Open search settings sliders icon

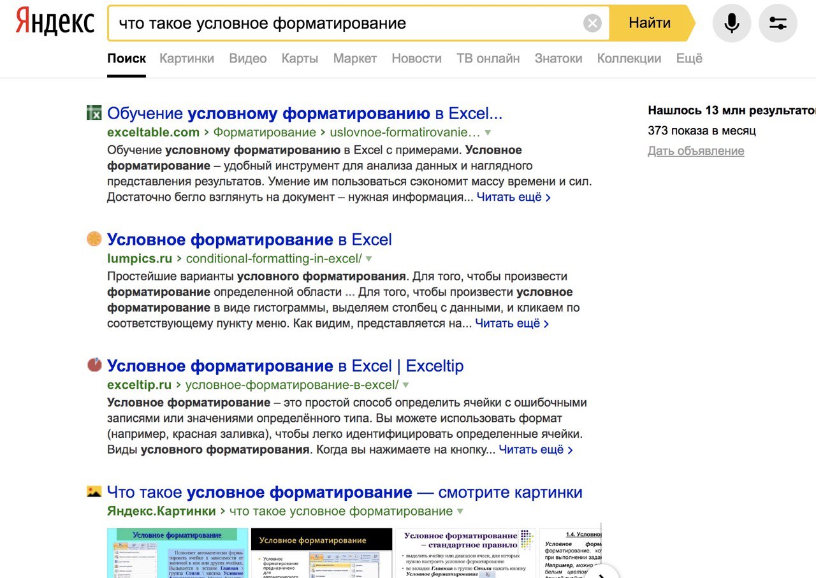click(778, 24)
